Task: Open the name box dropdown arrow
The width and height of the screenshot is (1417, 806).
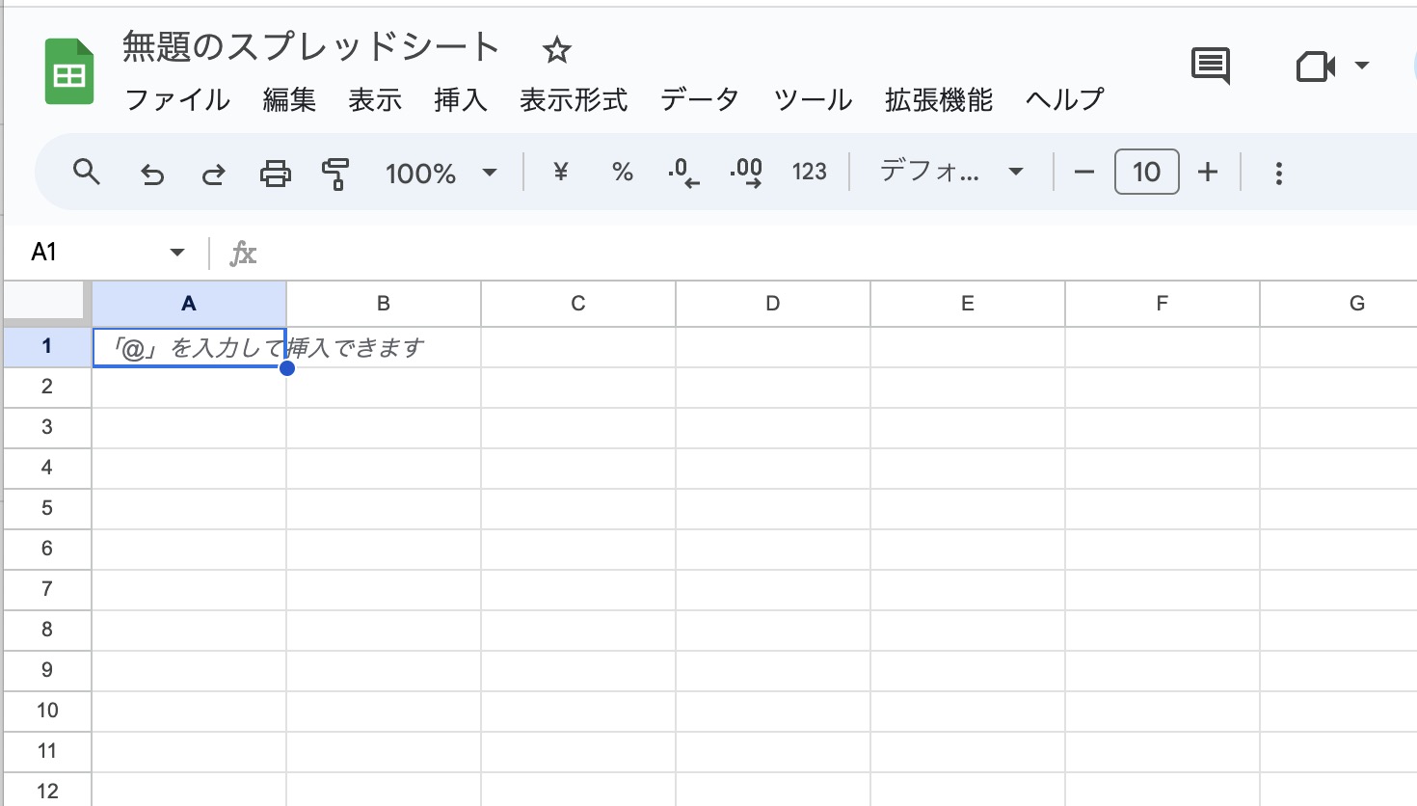Action: tap(176, 253)
